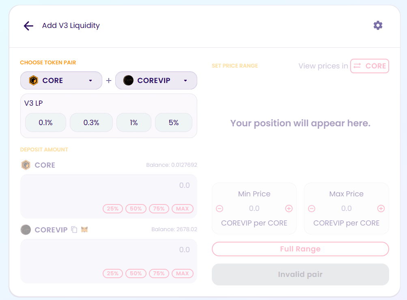Click the back arrow icon
This screenshot has width=407, height=300.
click(x=28, y=26)
